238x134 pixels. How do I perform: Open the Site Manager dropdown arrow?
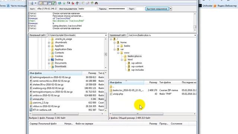35,3
